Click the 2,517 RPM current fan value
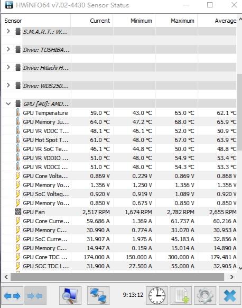The height and width of the screenshot is (308, 242). pyautogui.click(x=96, y=212)
